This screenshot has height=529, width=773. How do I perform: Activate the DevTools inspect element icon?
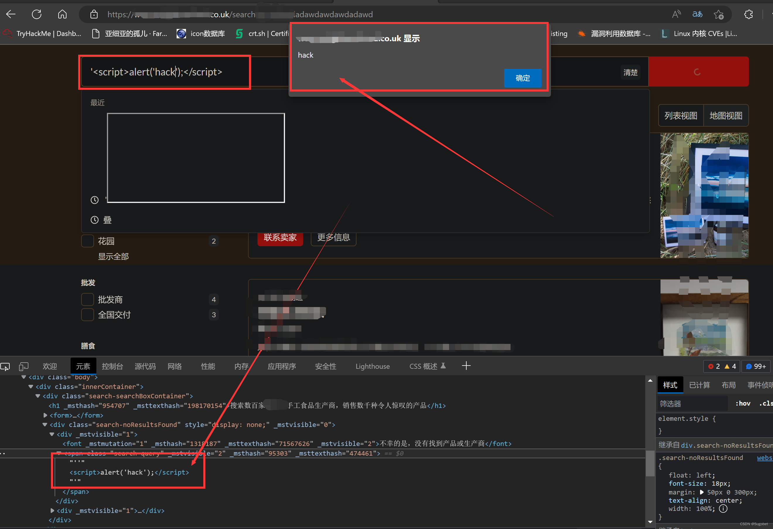tap(5, 366)
